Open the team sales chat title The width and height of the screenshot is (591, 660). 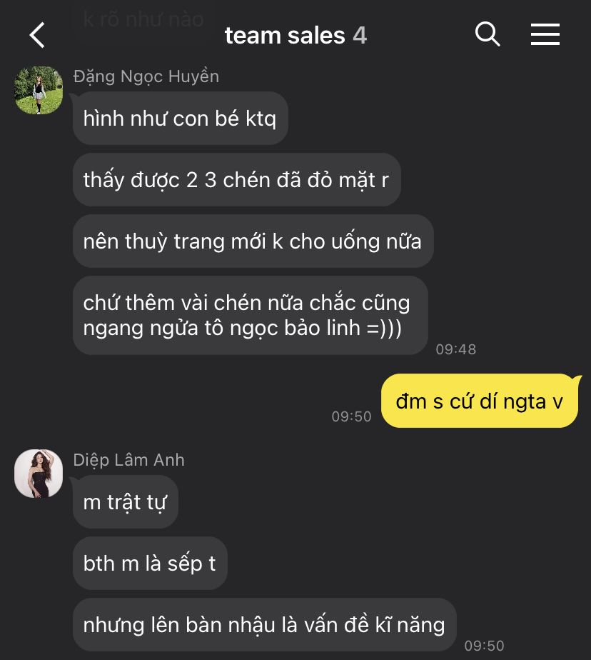[x=285, y=36]
